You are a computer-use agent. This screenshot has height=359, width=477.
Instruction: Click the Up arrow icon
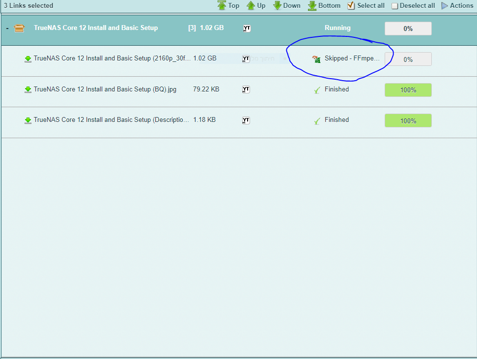[251, 5]
